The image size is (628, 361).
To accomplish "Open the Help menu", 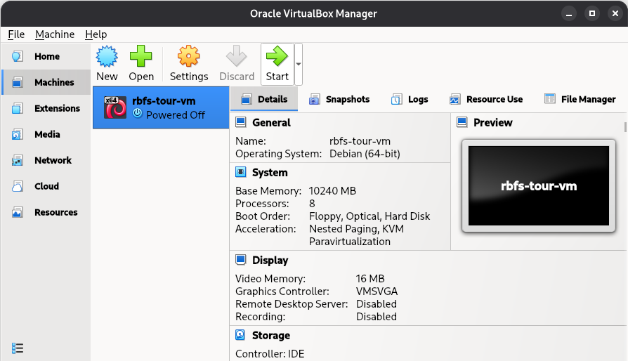I will pos(96,34).
